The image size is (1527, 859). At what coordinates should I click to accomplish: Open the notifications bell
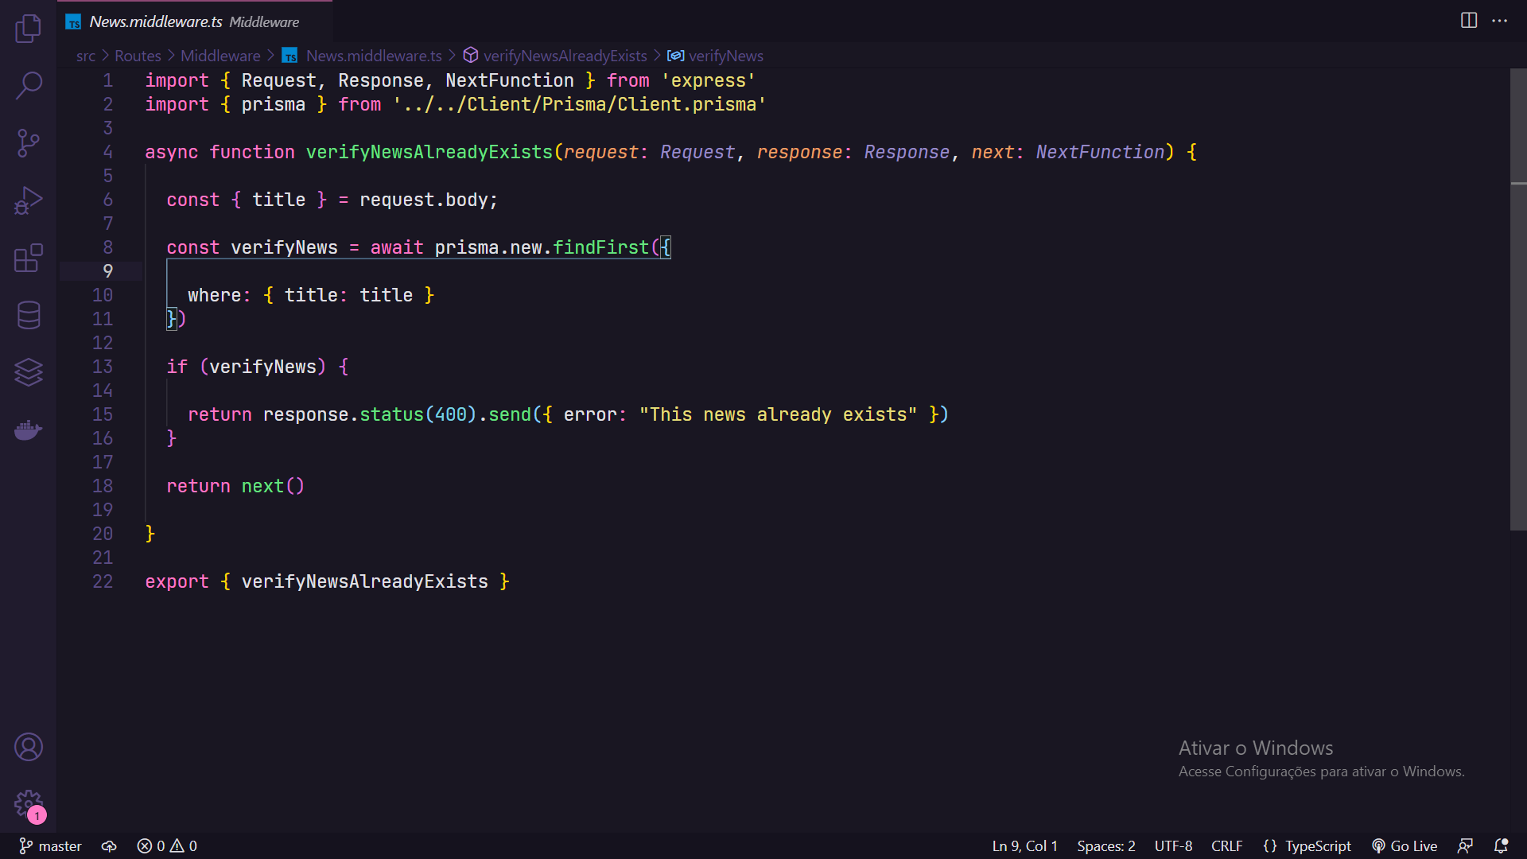pos(1501,845)
